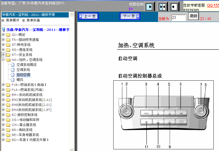
Task: Expand the RT—安全系统 folder
Action: coord(3,55)
